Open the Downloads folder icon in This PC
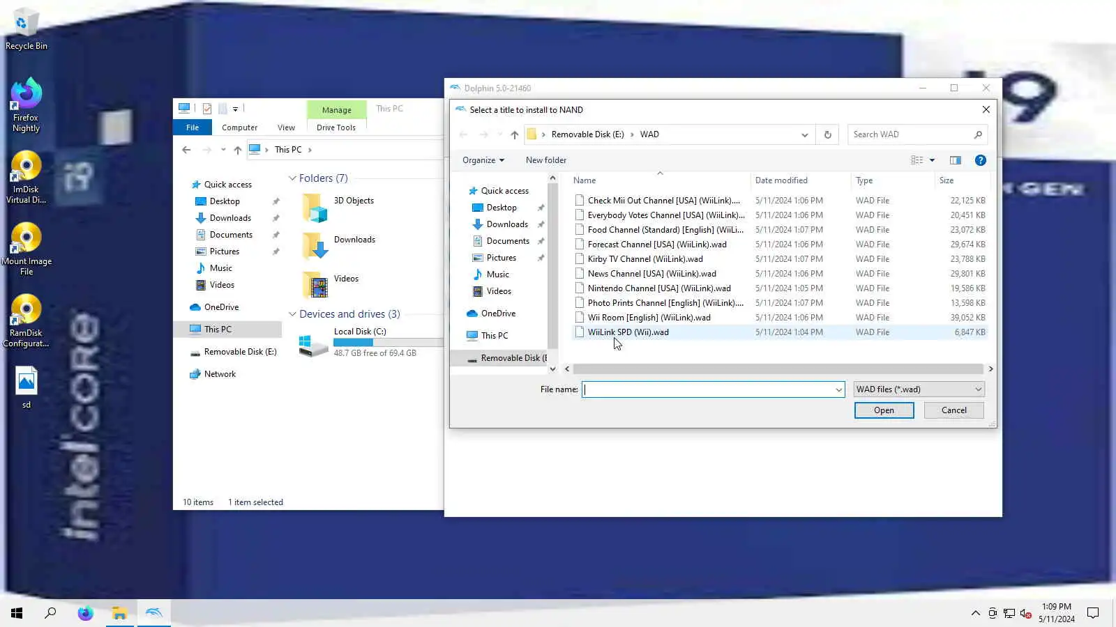 (x=316, y=246)
